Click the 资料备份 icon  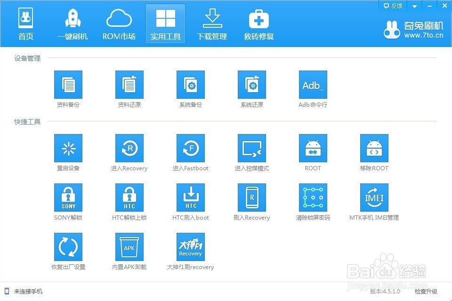coord(68,85)
